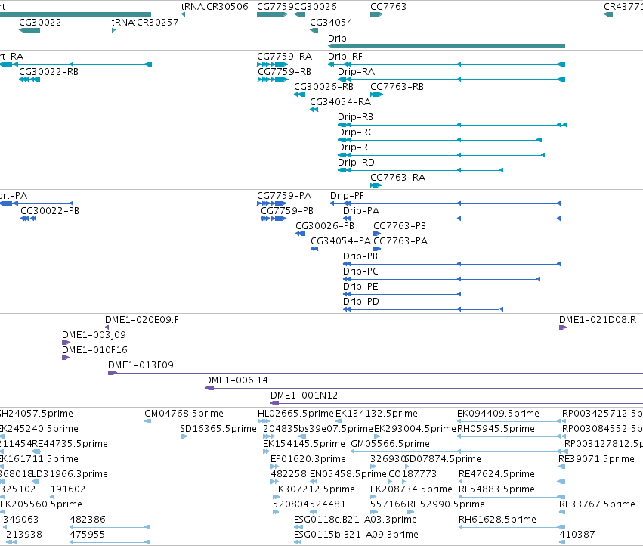Select the EK154145.5prime EST label
Viewport: 643px width, 546px height.
click(304, 444)
